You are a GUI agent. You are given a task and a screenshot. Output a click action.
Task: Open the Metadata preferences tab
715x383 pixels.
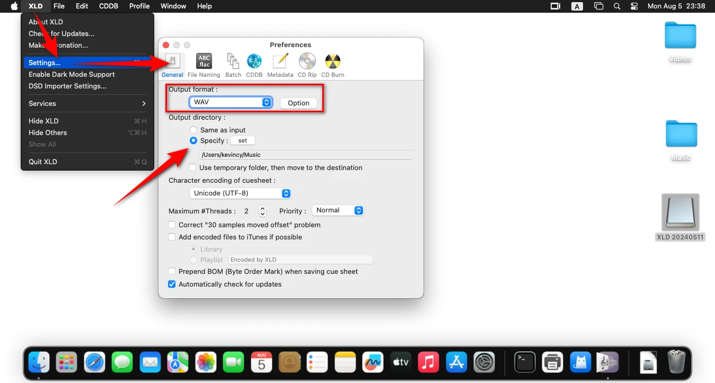[x=280, y=65]
